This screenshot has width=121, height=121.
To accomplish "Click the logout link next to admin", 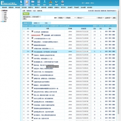I will click(92, 3).
